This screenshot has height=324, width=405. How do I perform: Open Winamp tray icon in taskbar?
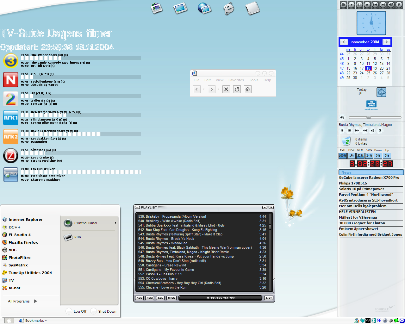pos(368,321)
